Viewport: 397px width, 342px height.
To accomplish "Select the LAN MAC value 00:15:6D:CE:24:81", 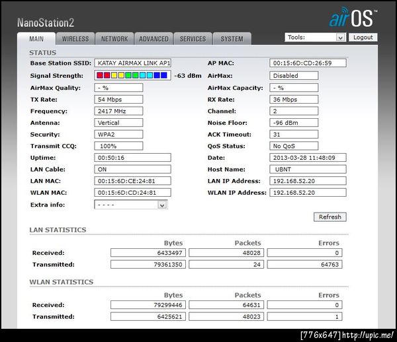I will 133,181.
